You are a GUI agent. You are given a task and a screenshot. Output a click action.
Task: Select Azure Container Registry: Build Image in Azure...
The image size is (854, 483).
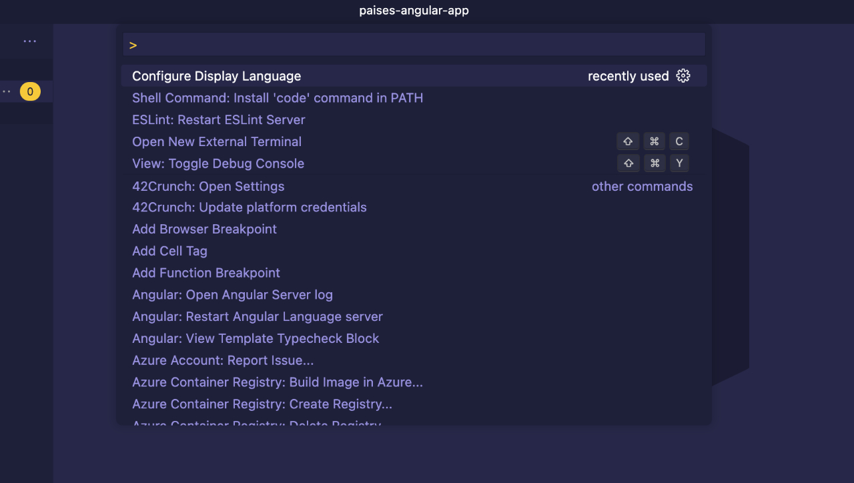[x=414, y=382]
